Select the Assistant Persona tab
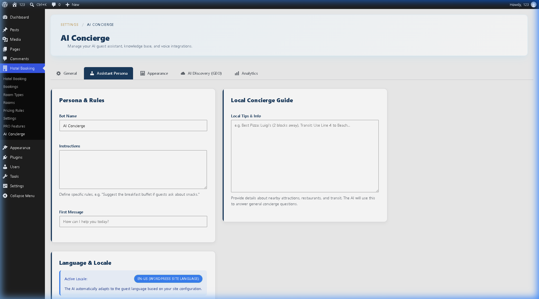The width and height of the screenshot is (539, 299). point(108,73)
